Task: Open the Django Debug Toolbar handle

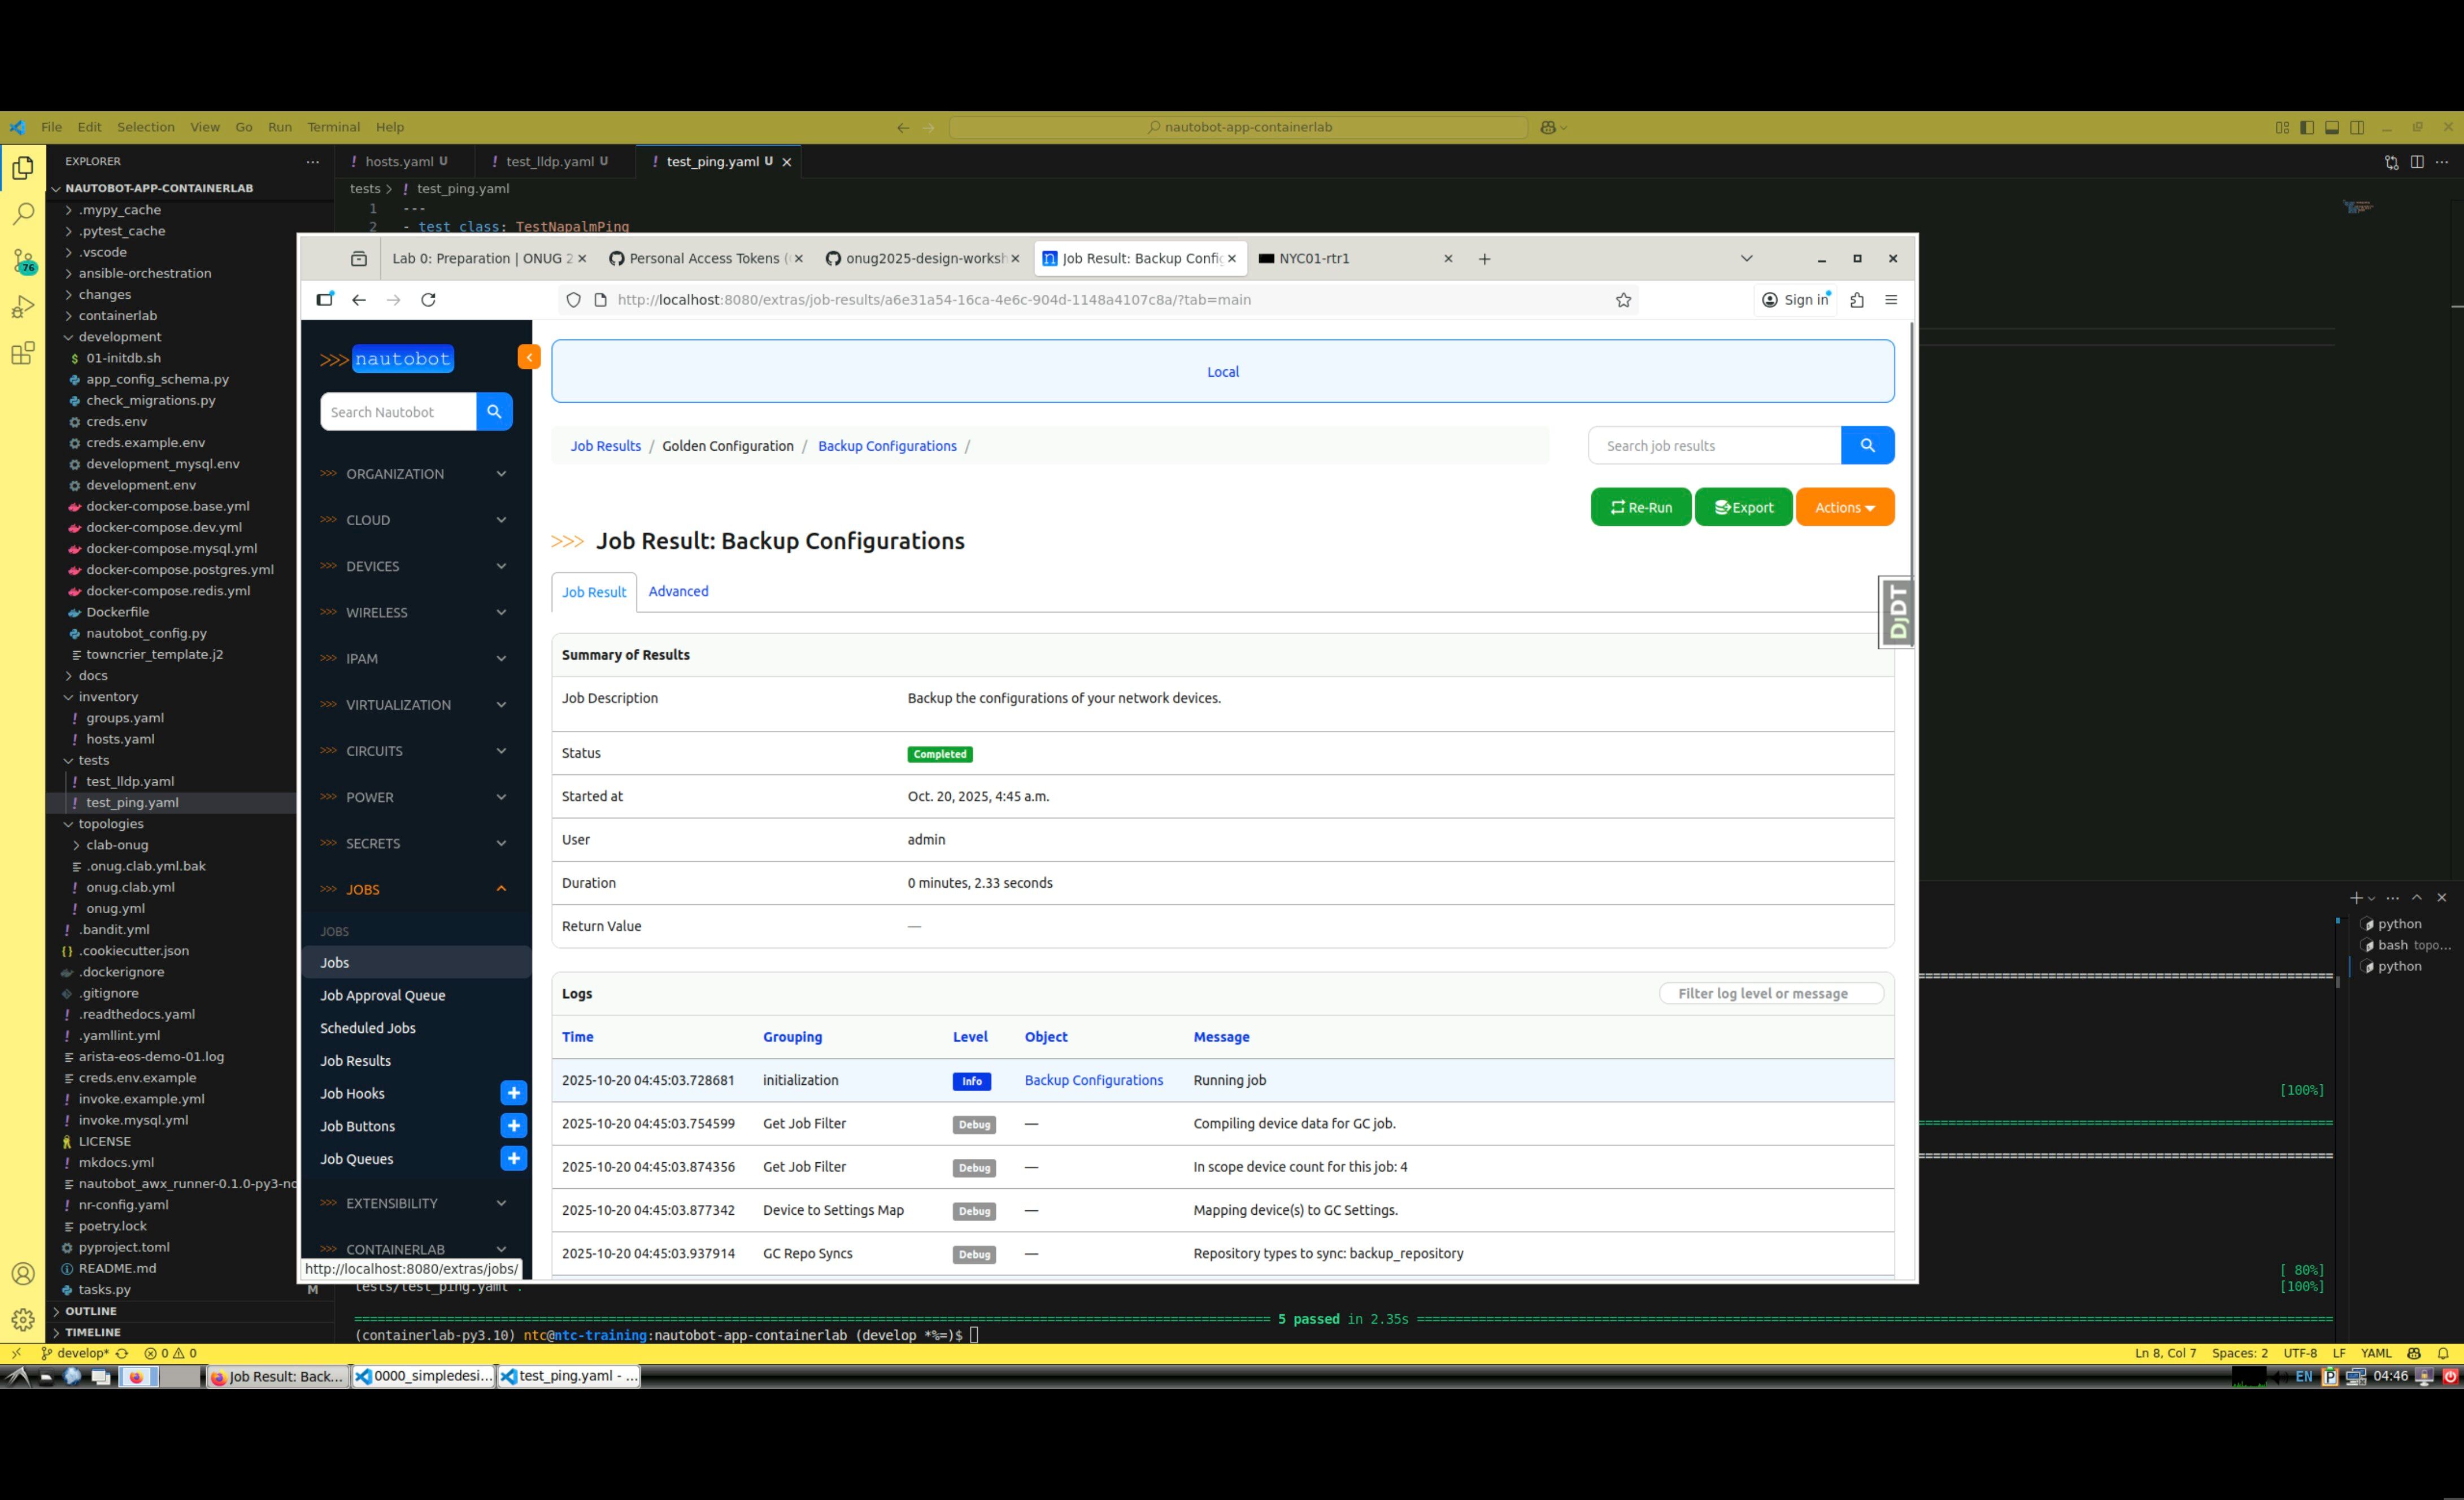Action: tap(1896, 612)
